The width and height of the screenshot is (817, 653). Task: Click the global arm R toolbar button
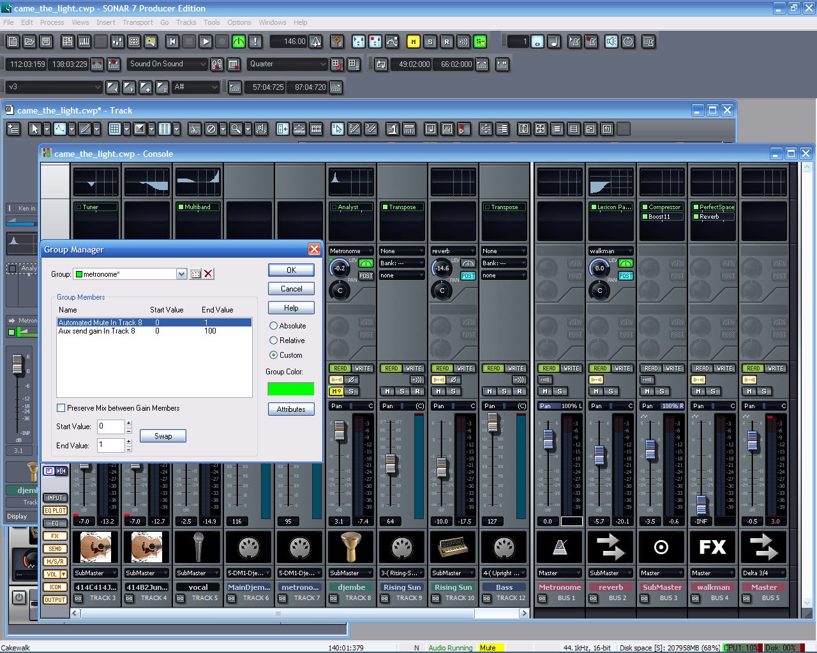(x=447, y=41)
